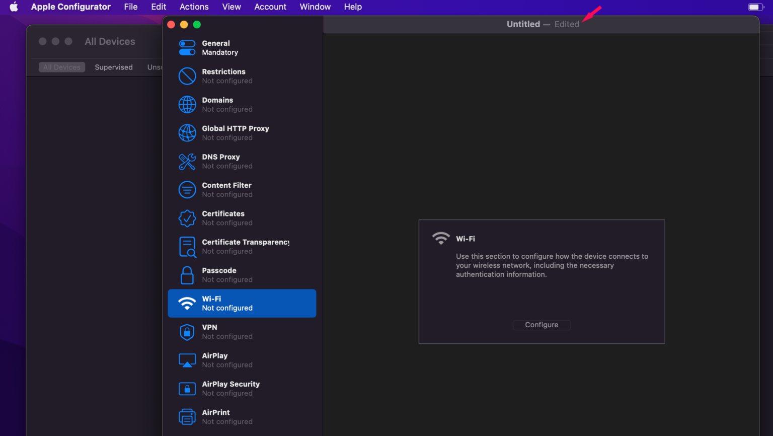This screenshot has height=436, width=773.
Task: Select the Domains globe icon
Action: [187, 105]
